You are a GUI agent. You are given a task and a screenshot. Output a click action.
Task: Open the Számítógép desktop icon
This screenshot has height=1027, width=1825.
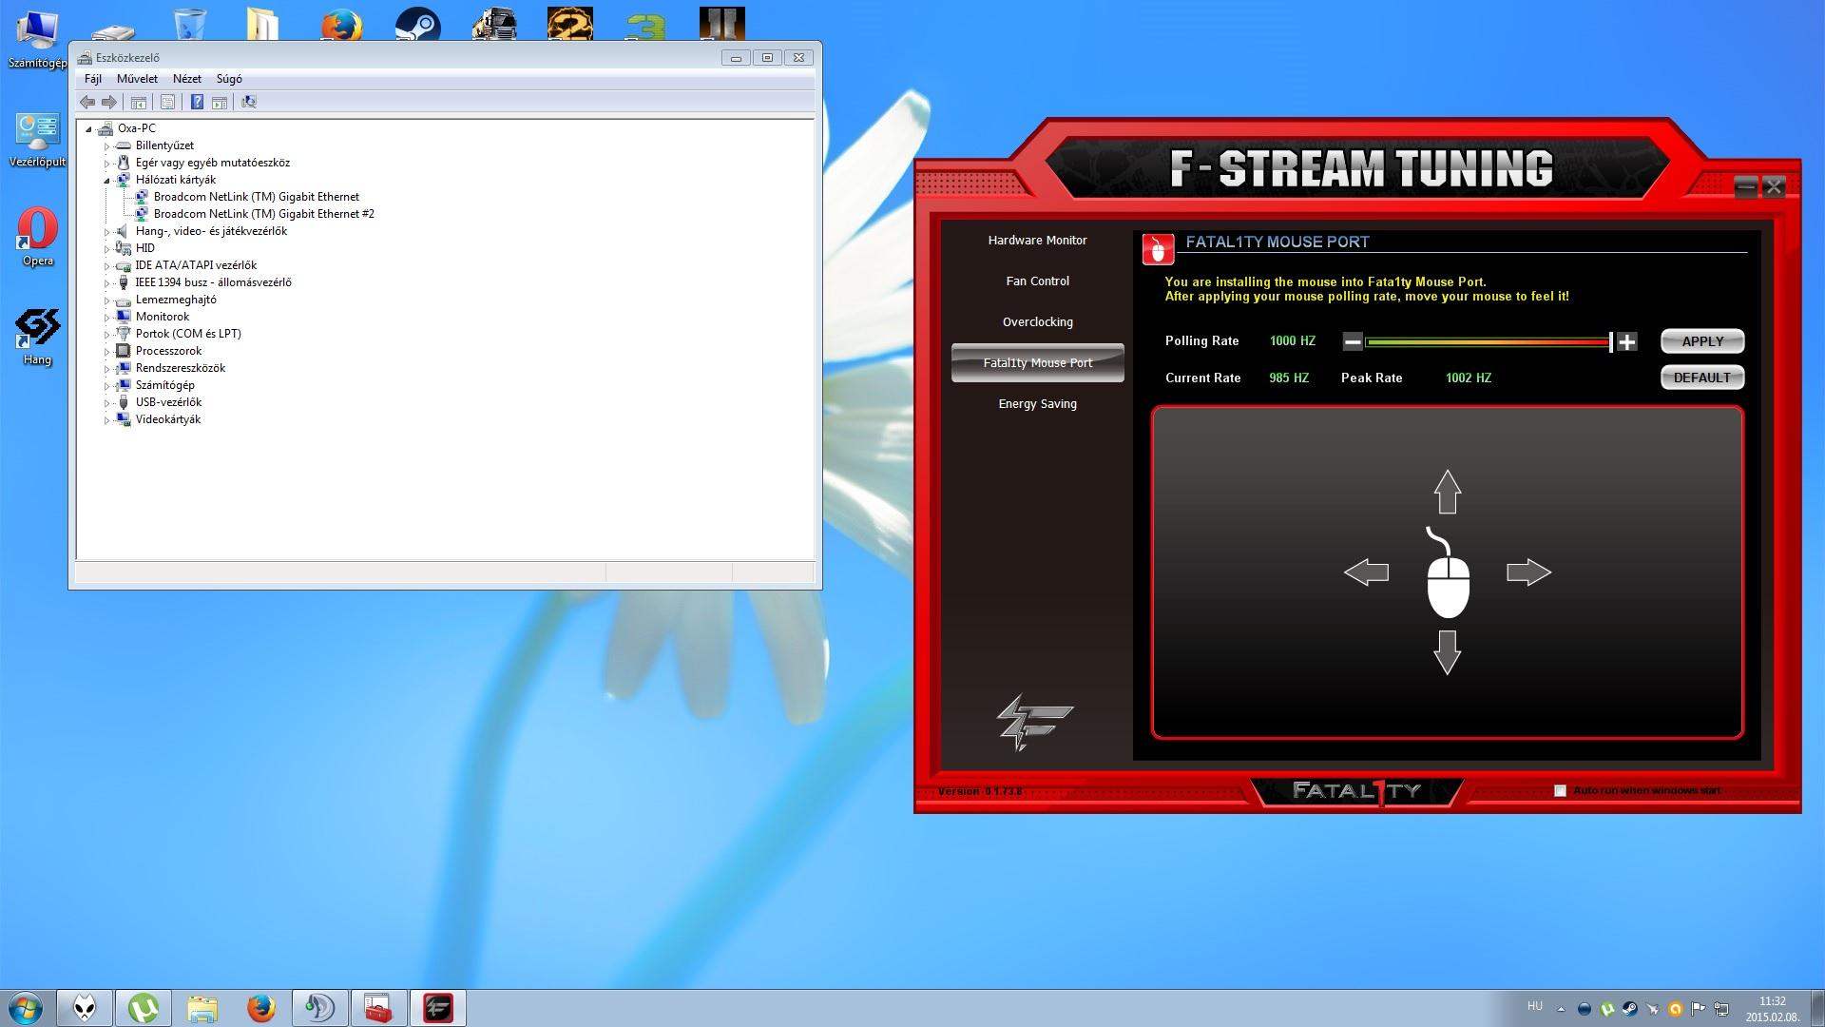[x=38, y=38]
